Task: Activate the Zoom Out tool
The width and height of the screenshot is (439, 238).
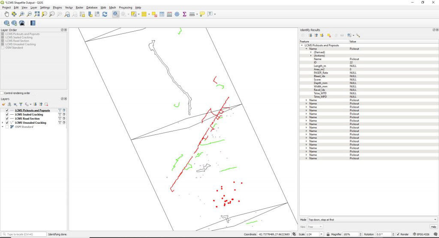Action: [29, 14]
